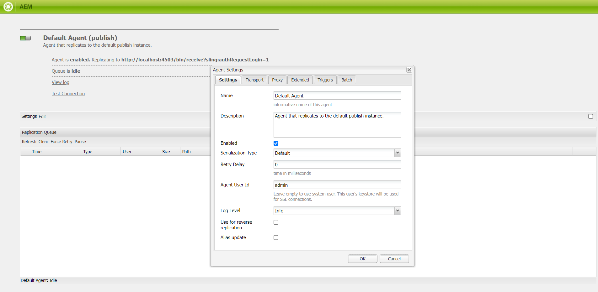This screenshot has height=292, width=598.
Task: Check the Alias update checkbox
Action: tap(276, 238)
